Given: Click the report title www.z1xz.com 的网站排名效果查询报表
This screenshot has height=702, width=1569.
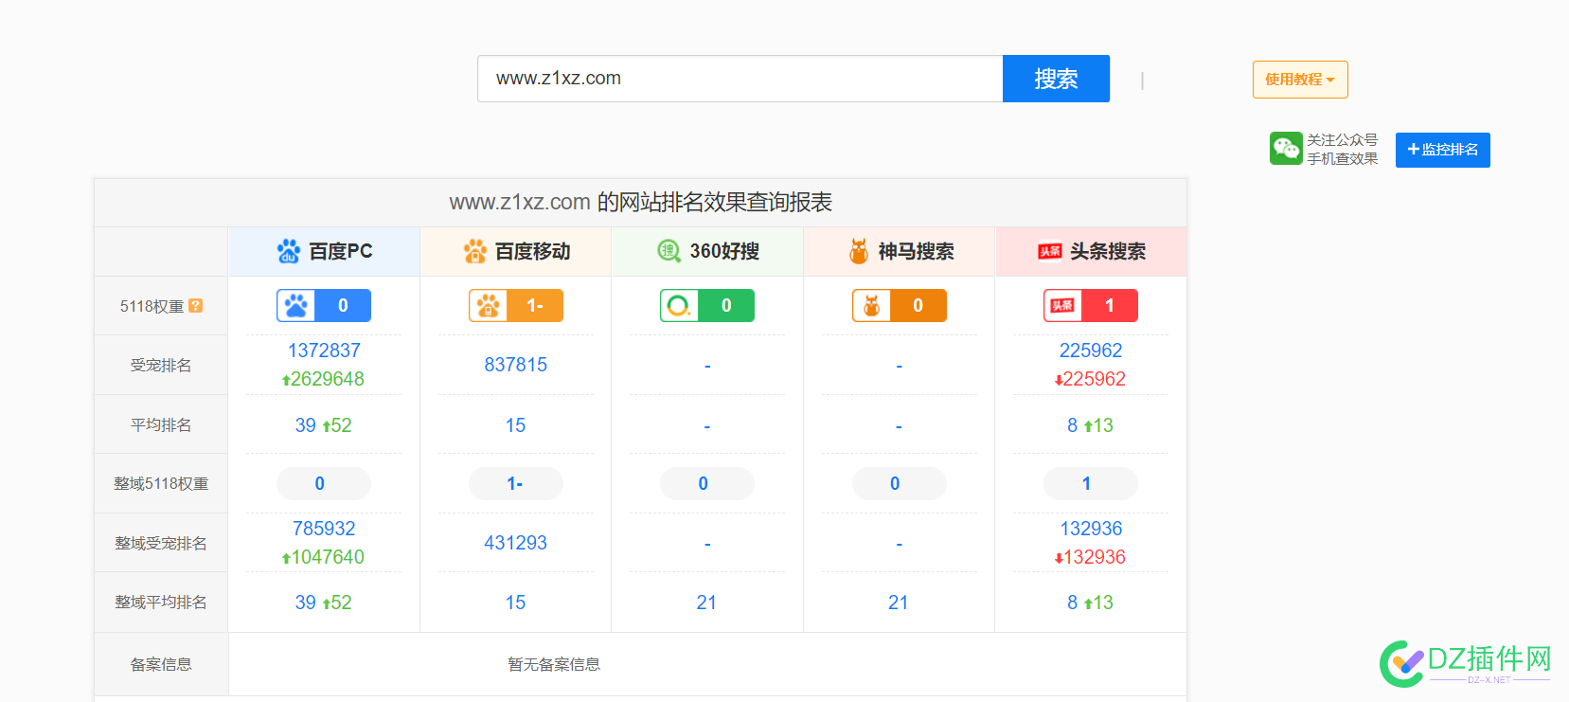Looking at the screenshot, I should click(641, 202).
